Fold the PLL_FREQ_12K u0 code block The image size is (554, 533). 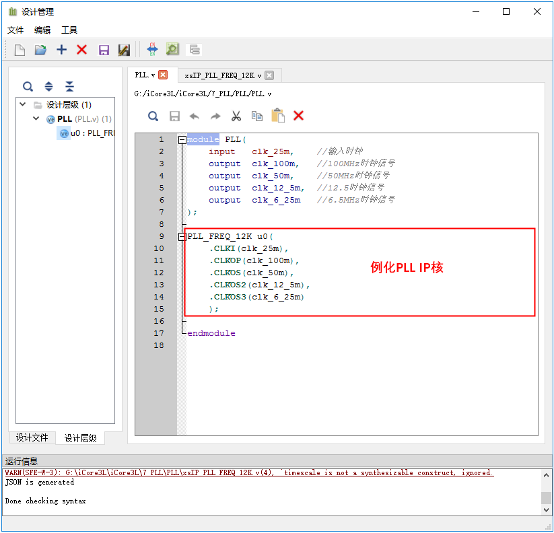pos(182,237)
